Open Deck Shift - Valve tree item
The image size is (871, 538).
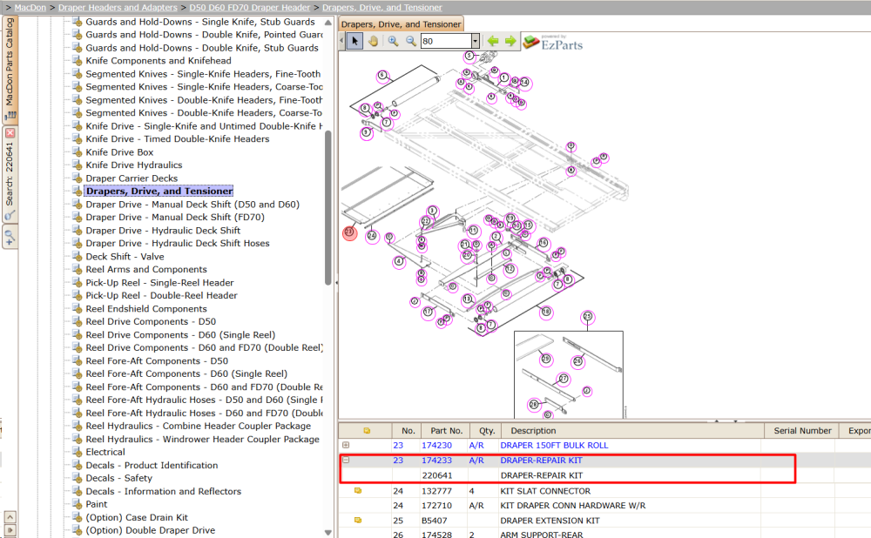(x=125, y=257)
